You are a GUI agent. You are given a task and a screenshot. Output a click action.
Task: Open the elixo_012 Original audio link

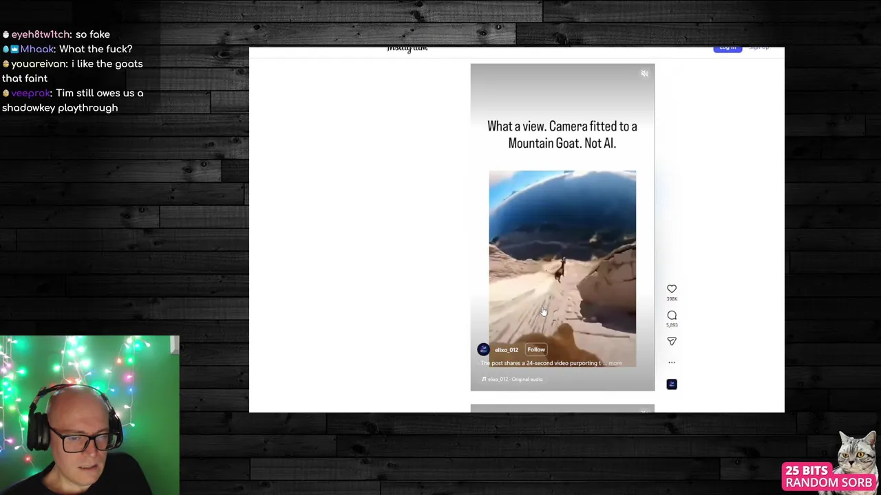[x=516, y=379]
